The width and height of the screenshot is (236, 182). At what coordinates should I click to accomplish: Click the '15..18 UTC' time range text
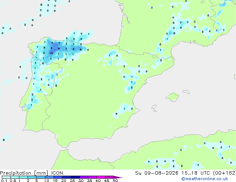195,173
